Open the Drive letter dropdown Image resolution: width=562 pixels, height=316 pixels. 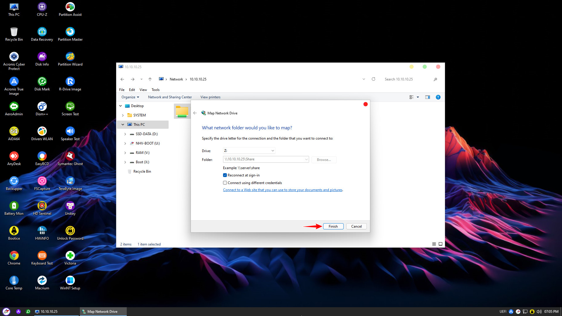tap(249, 151)
